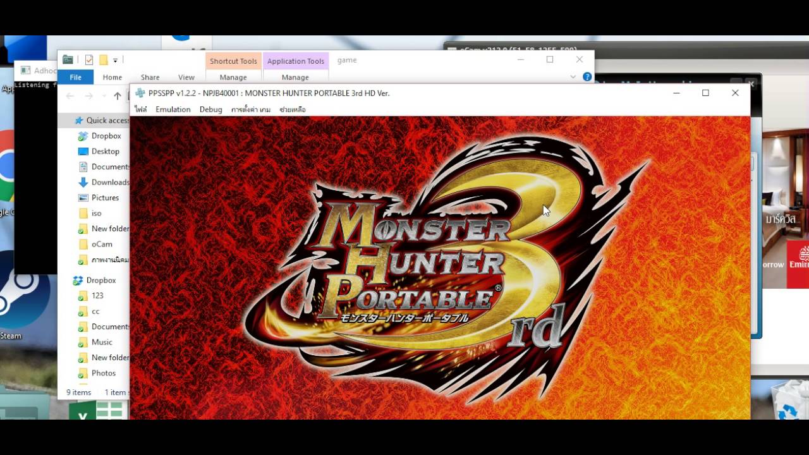
Task: Click the Quick access star icon
Action: point(78,120)
